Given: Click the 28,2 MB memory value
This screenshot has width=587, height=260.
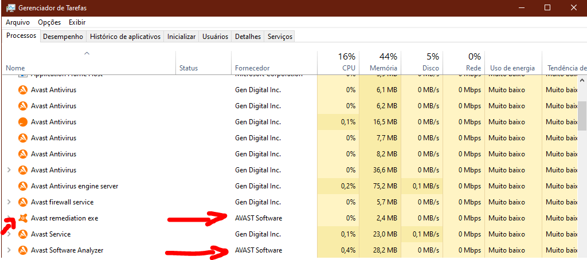Looking at the screenshot, I should (384, 250).
